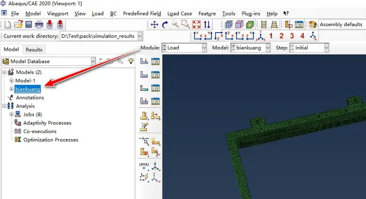Screen dimensions: 366x199
Task: Open the Model dropdown showing biankuang
Action: pyautogui.click(x=251, y=48)
